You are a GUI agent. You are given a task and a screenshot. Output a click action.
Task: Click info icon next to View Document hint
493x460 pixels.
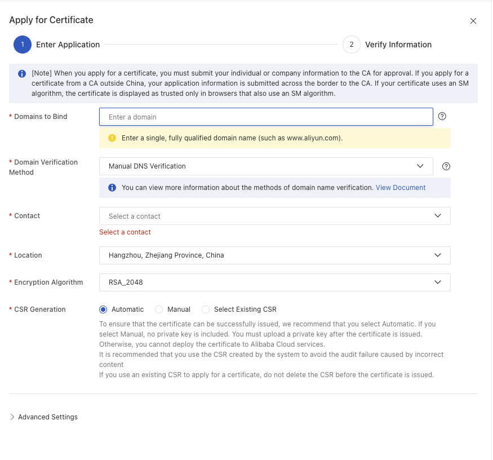pyautogui.click(x=112, y=188)
